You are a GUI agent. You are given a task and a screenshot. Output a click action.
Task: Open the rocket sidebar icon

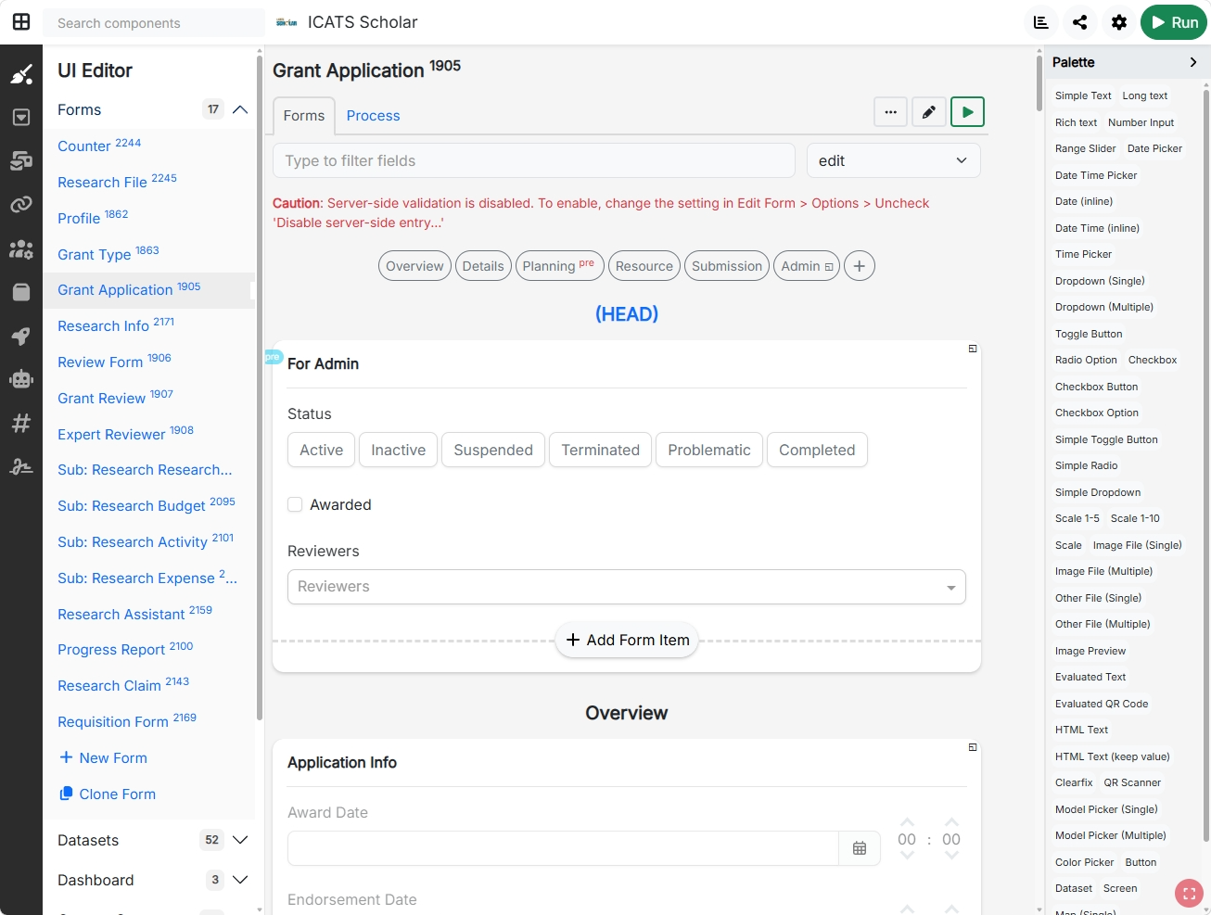click(21, 336)
